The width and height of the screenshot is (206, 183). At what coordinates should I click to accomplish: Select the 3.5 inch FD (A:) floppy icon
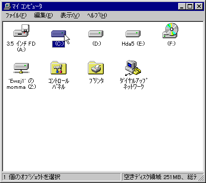tap(21, 31)
